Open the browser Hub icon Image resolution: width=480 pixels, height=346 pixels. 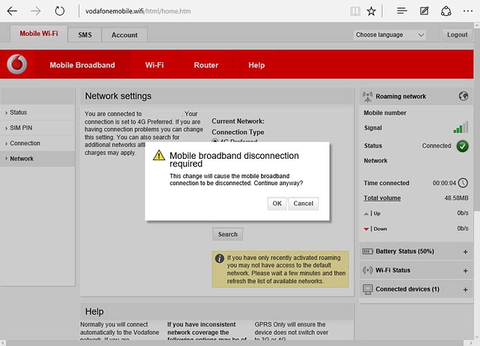point(402,11)
